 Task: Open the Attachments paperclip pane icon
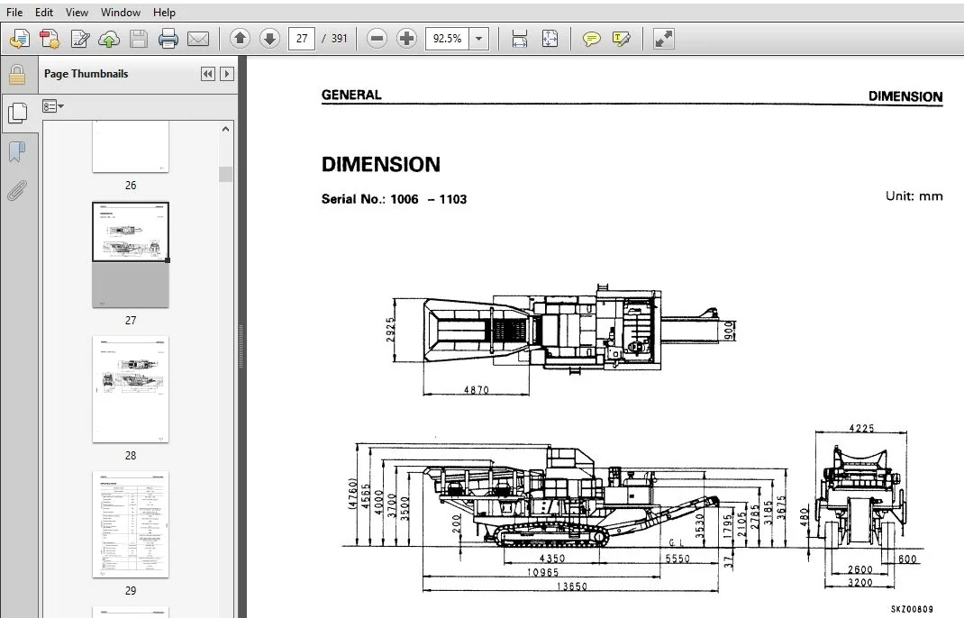tap(17, 191)
